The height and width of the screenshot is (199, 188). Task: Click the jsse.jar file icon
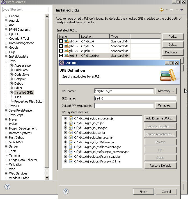(x=71, y=128)
